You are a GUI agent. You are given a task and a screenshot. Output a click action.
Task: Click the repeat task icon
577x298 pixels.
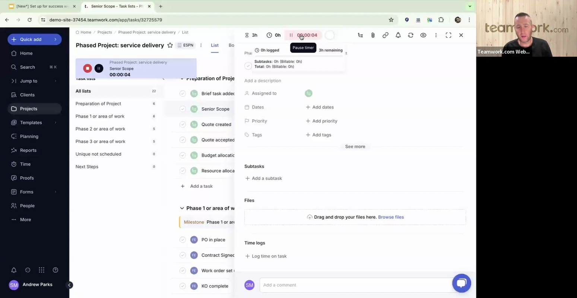pos(411,35)
